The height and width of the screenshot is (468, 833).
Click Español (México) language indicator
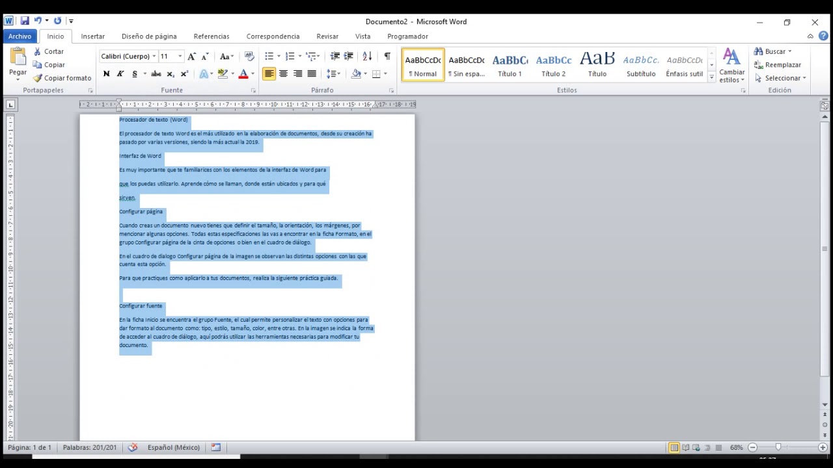[174, 447]
